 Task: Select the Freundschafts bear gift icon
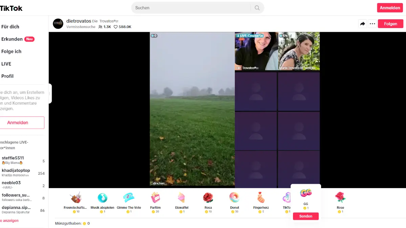75,198
